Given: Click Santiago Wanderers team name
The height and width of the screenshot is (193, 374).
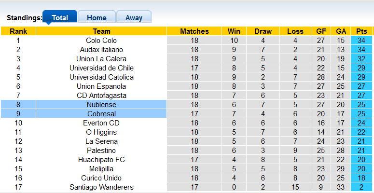Looking at the screenshot, I should click(x=101, y=187).
